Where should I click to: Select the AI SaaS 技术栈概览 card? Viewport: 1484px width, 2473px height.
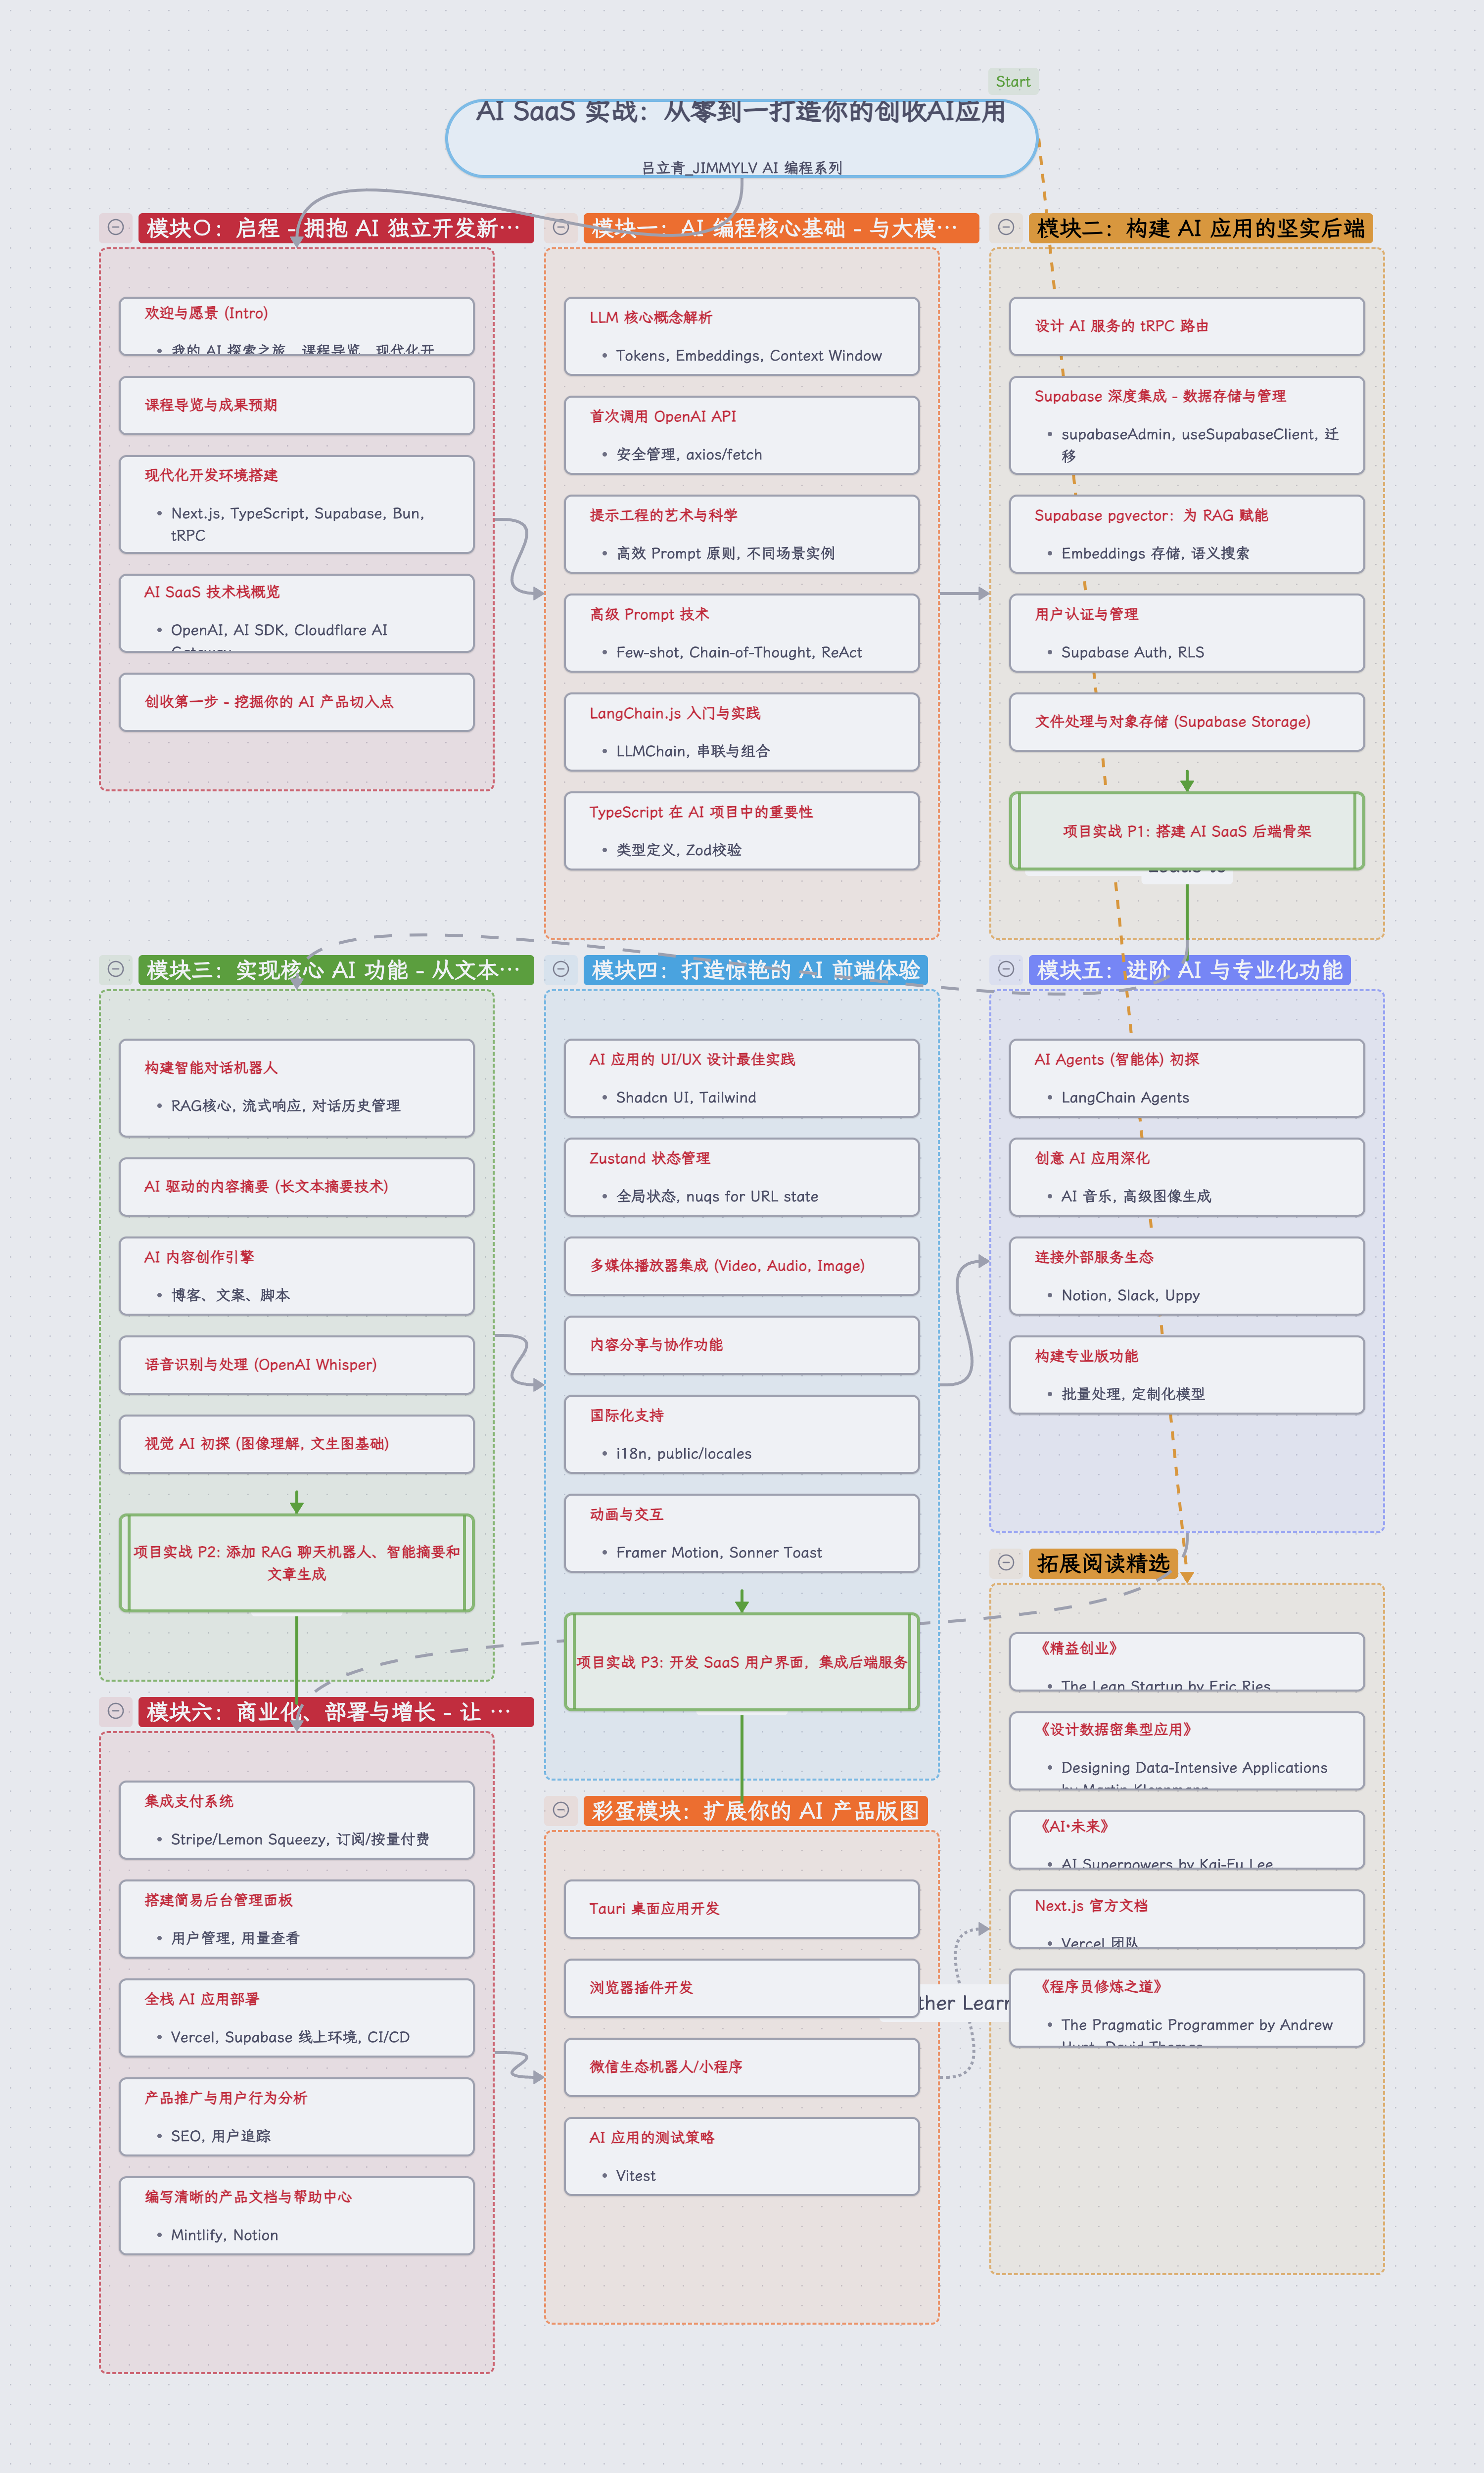(x=296, y=613)
